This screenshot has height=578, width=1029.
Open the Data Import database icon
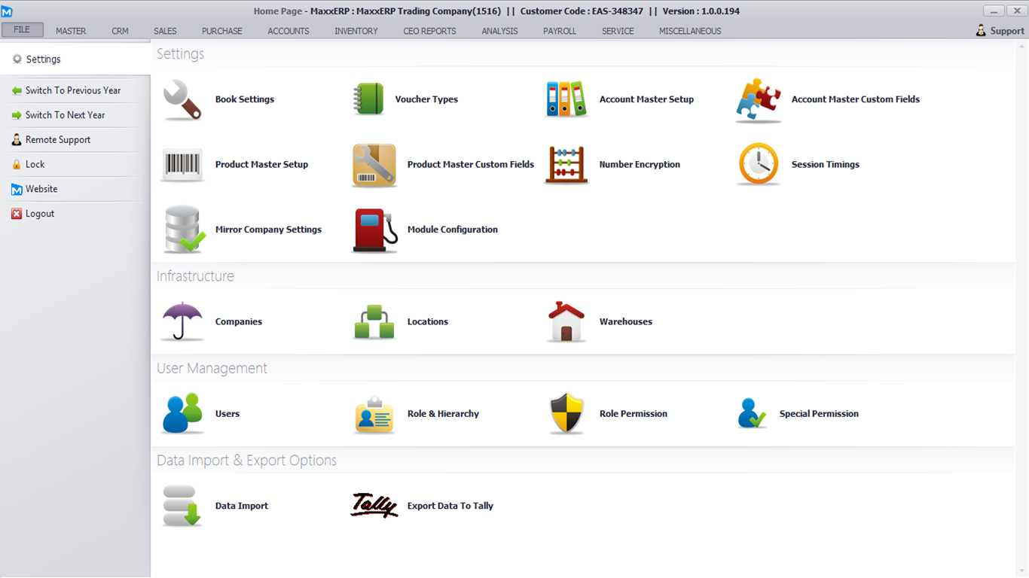coord(182,506)
